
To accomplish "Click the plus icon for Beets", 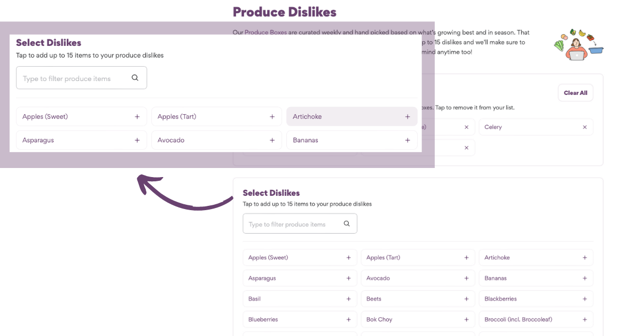I will click(466, 299).
